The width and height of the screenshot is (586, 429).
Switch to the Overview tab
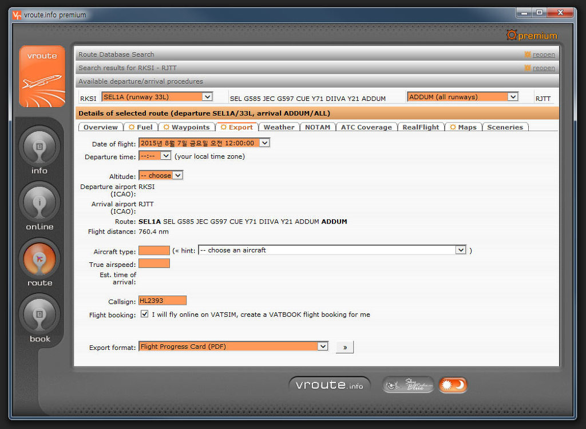coord(101,127)
